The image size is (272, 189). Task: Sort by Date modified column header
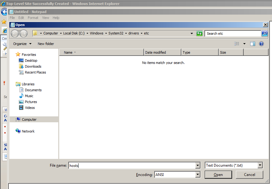click(162, 52)
